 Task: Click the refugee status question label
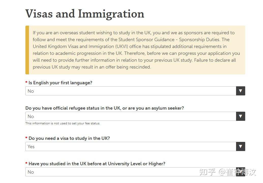tap(104, 108)
